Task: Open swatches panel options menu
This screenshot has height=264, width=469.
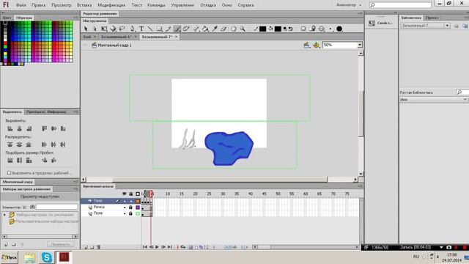Action: 76,18
